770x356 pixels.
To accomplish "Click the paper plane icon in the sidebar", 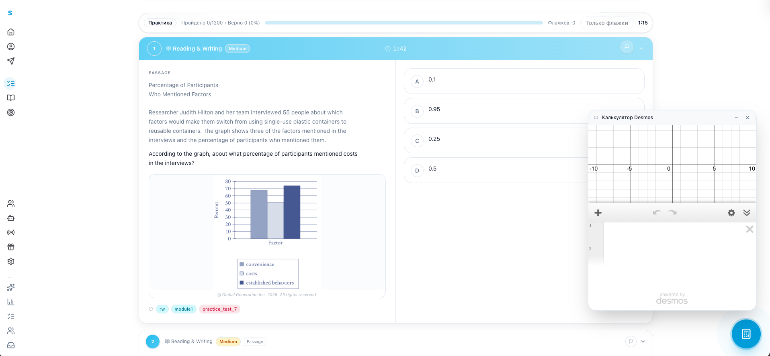I will tap(11, 61).
